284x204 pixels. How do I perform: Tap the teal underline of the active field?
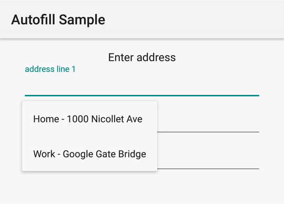[142, 95]
